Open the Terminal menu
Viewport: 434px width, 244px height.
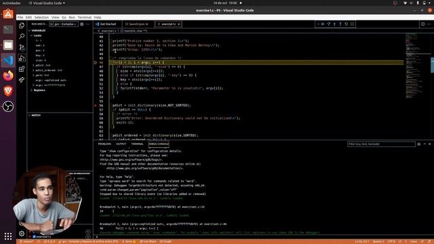click(84, 17)
